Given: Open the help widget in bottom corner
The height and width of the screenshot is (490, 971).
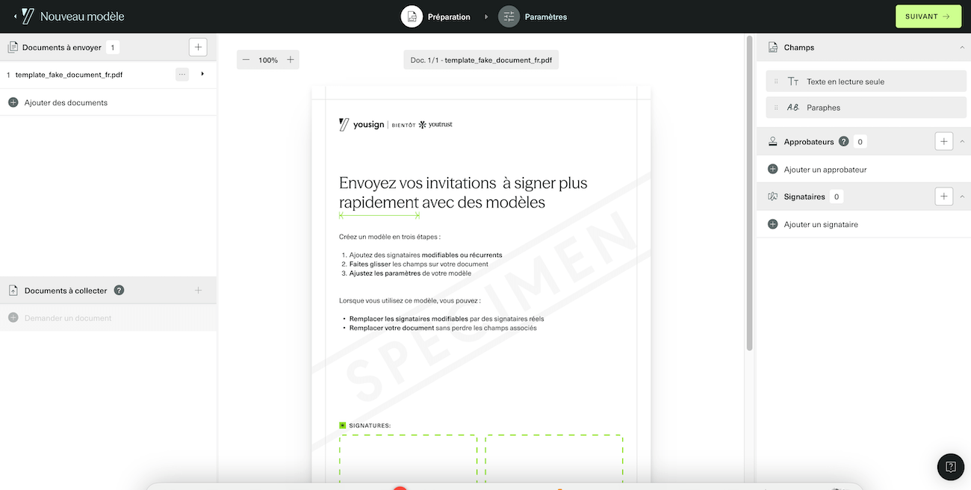Looking at the screenshot, I should [x=950, y=467].
